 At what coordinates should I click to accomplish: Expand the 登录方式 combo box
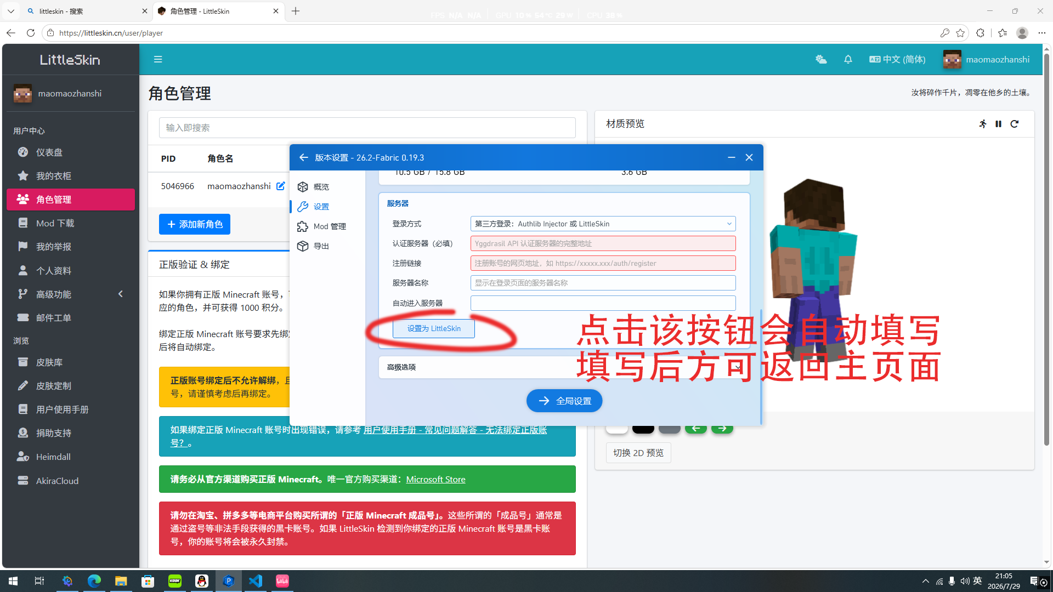(x=603, y=224)
